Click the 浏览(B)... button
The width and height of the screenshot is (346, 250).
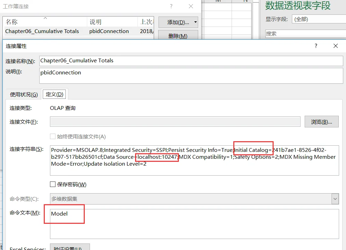(322, 122)
